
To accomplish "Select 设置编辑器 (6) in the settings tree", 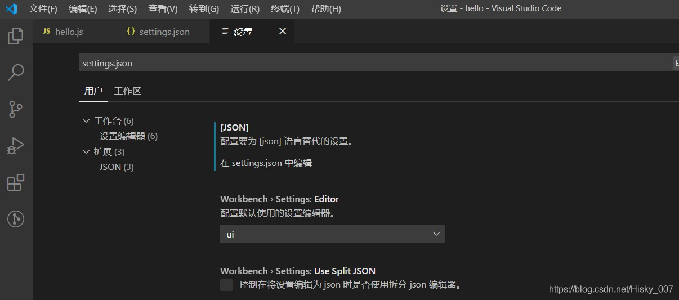I will pyautogui.click(x=128, y=136).
